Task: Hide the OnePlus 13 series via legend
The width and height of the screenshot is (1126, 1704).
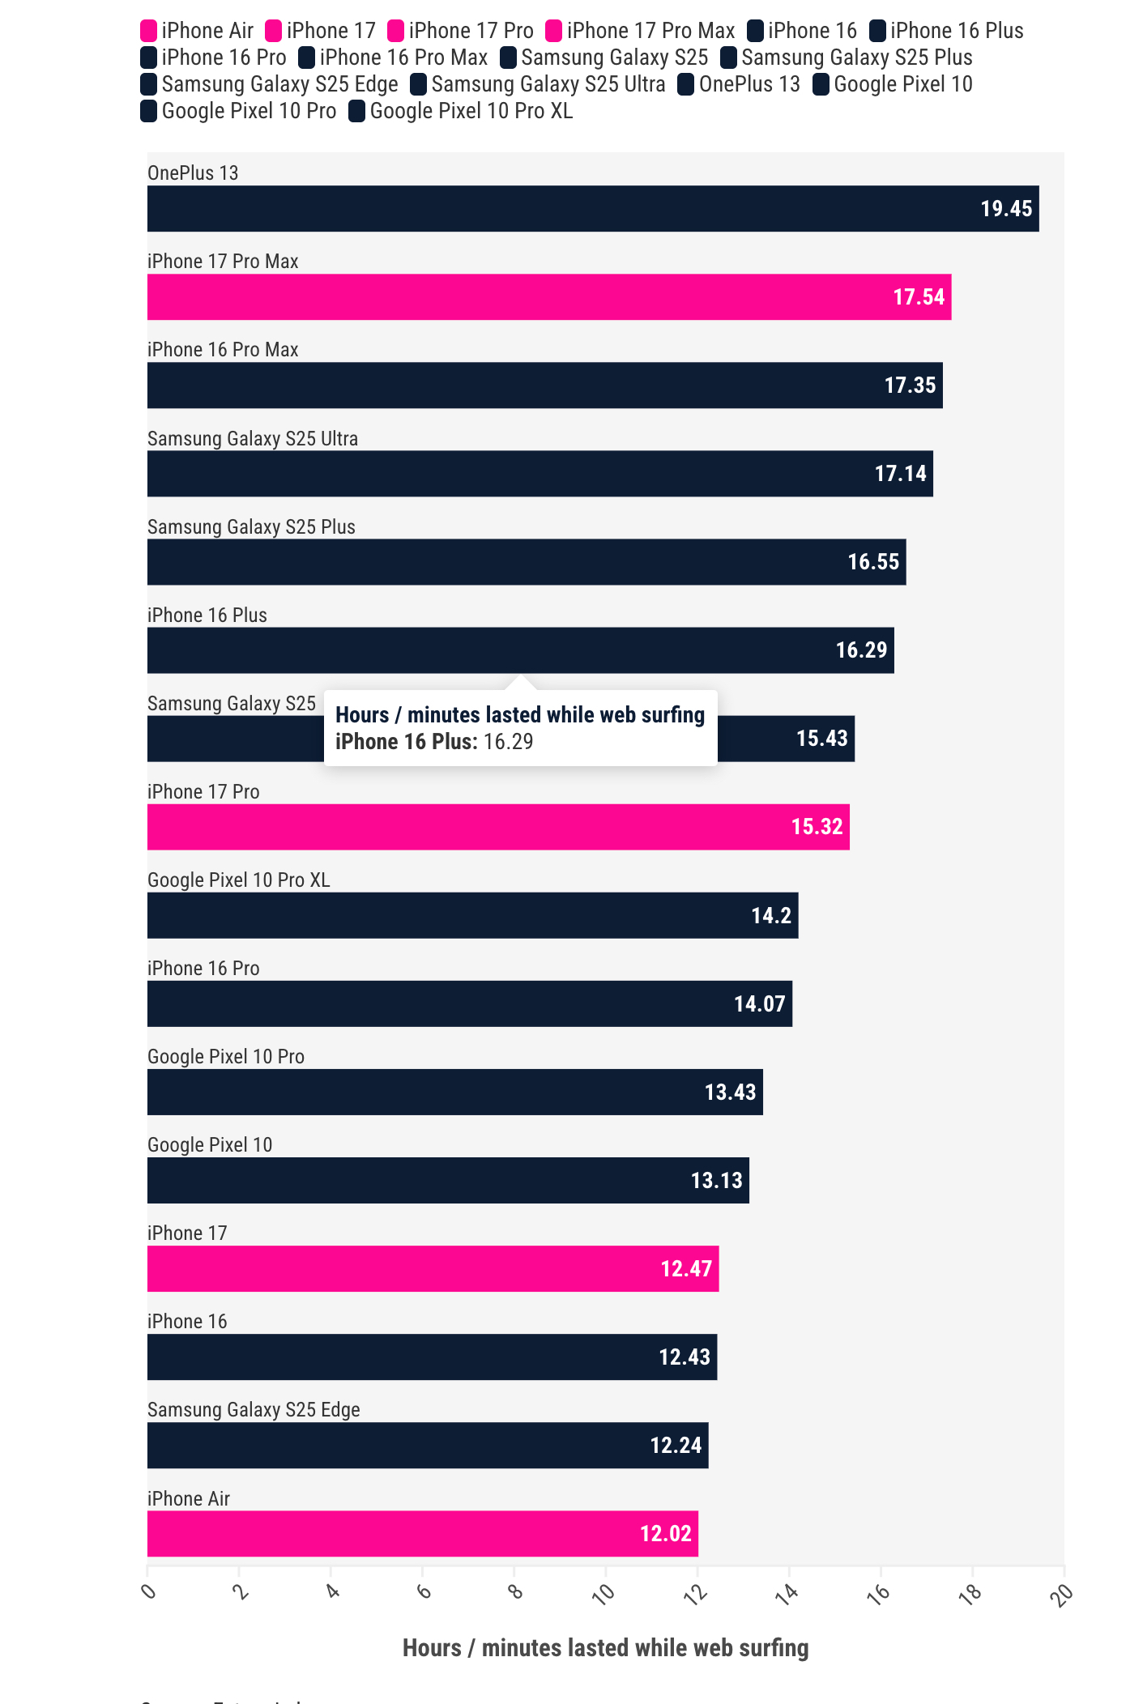Action: pyautogui.click(x=739, y=84)
